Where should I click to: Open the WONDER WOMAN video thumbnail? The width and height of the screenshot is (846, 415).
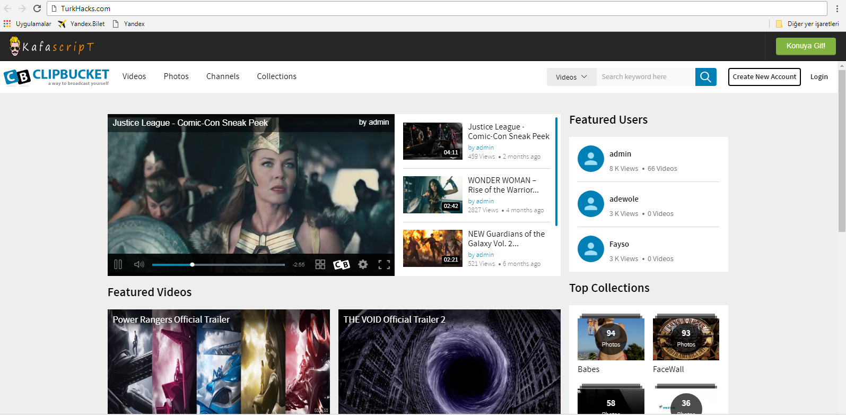click(x=433, y=195)
